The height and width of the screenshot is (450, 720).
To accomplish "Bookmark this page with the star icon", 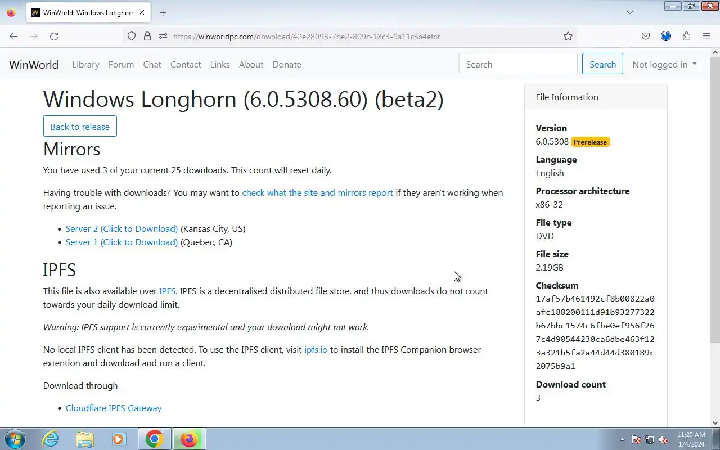I will pos(568,36).
